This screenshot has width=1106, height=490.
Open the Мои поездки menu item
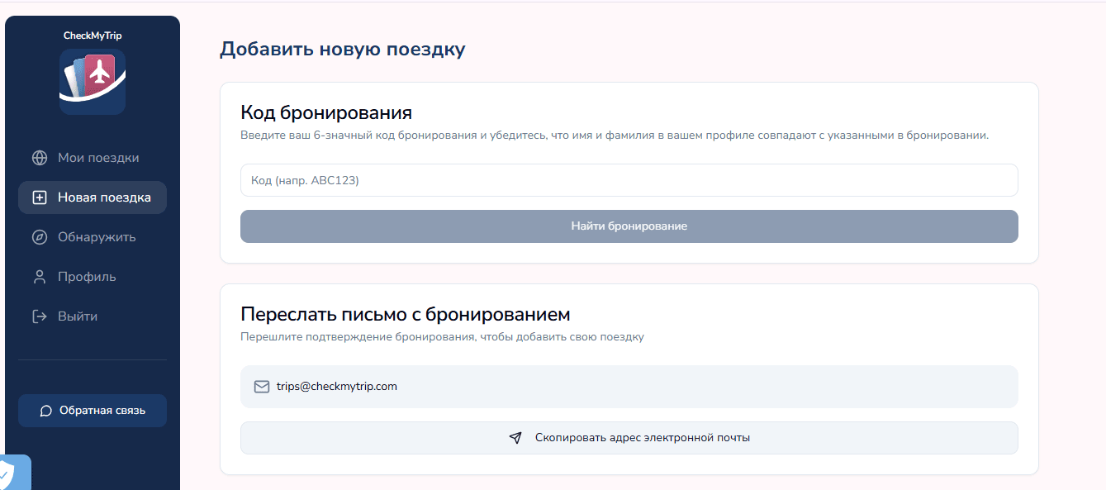(x=93, y=158)
